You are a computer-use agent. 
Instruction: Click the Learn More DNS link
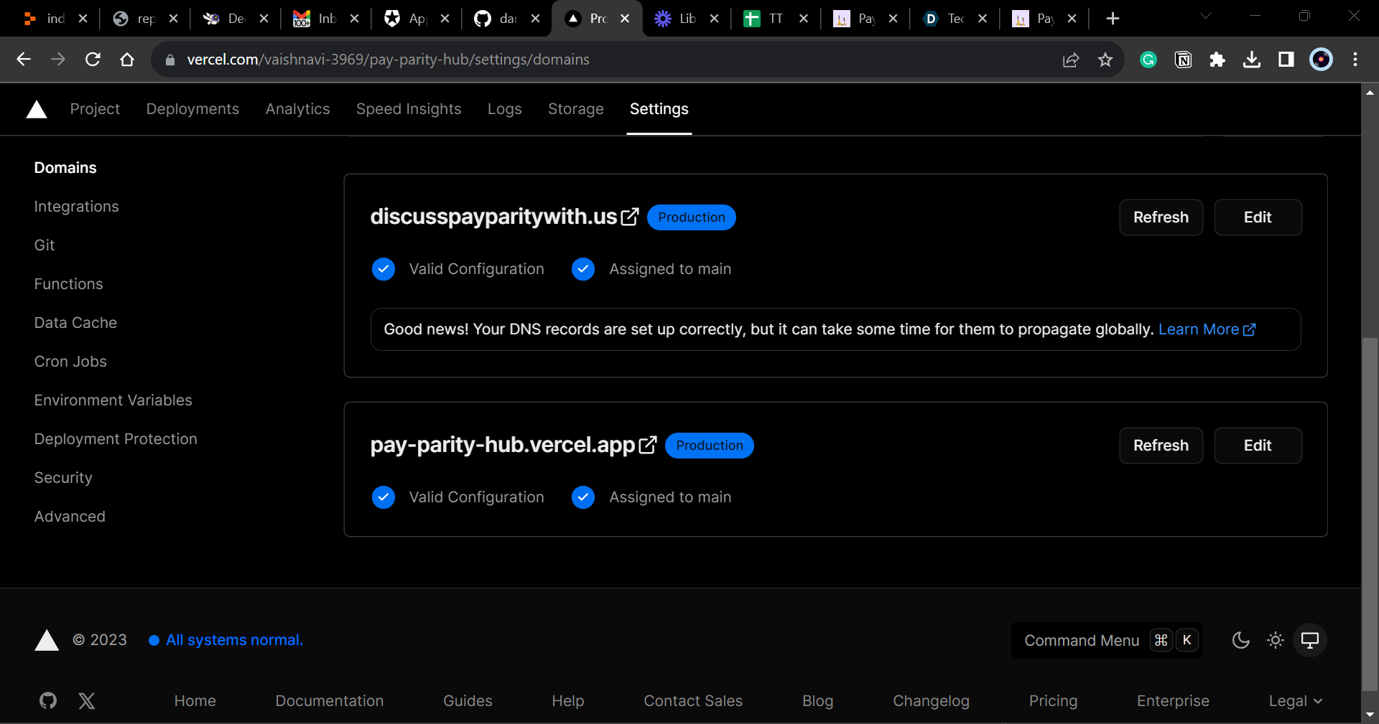[x=1207, y=329]
